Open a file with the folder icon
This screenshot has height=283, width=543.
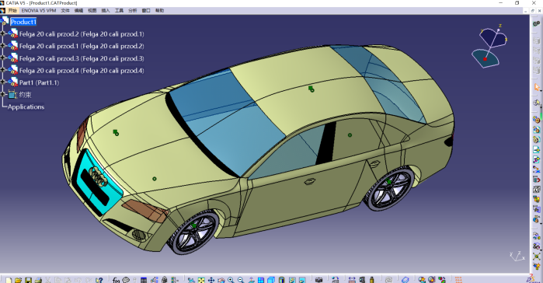[x=18, y=280]
